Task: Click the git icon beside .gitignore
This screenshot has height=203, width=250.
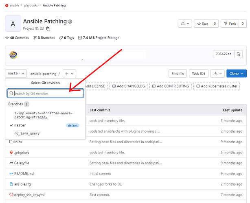Action: click(x=11, y=152)
